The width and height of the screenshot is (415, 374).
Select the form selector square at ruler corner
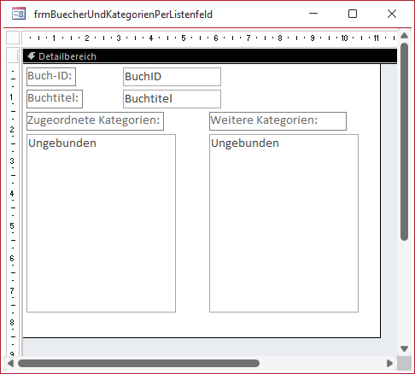click(13, 38)
